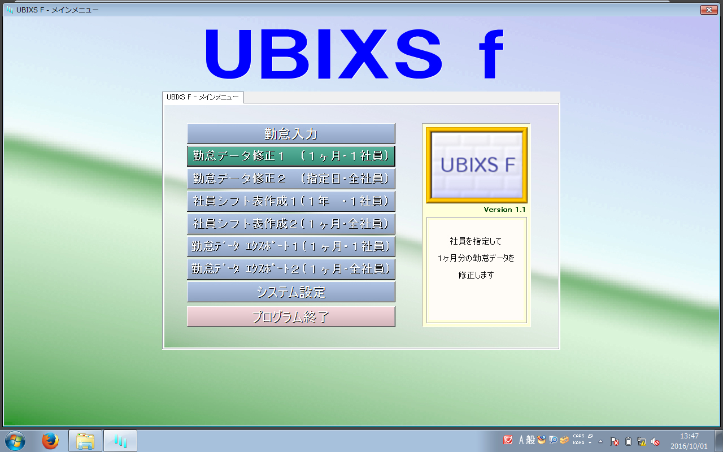Open the Windows Start menu
Image resolution: width=723 pixels, height=452 pixels.
click(15, 441)
